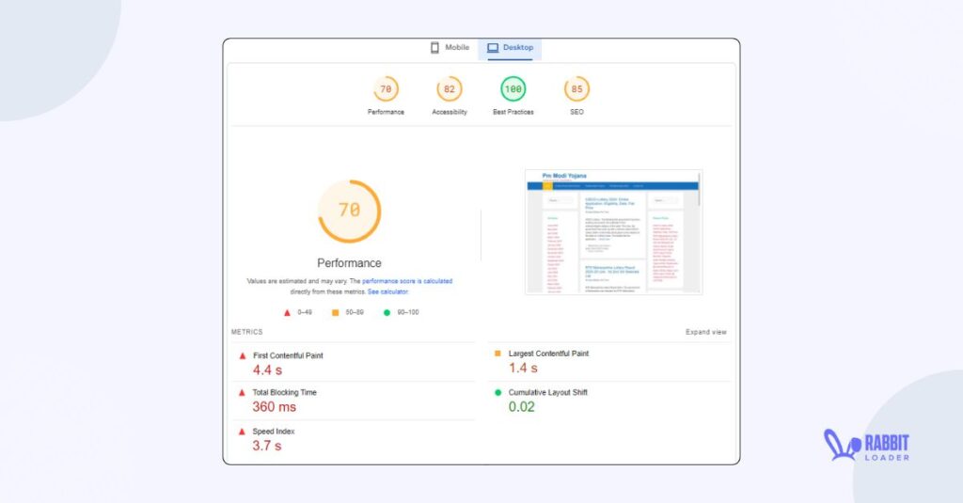This screenshot has height=503, width=963.
Task: Click the desktop laptop icon
Action: pyautogui.click(x=493, y=47)
